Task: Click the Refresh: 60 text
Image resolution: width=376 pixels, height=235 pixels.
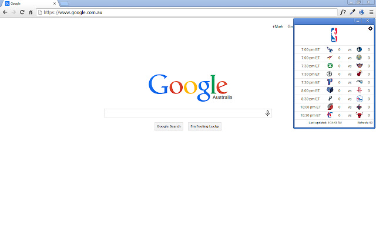Action: pos(365,123)
